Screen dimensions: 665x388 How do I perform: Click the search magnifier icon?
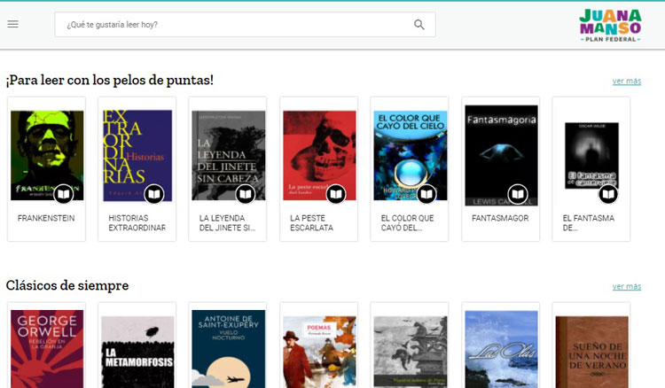[x=419, y=25]
